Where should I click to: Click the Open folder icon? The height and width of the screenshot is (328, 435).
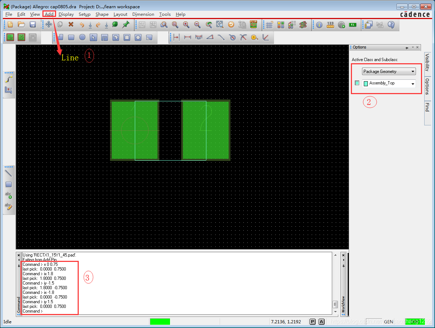point(21,24)
